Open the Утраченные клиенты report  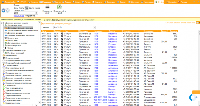pos(13,91)
